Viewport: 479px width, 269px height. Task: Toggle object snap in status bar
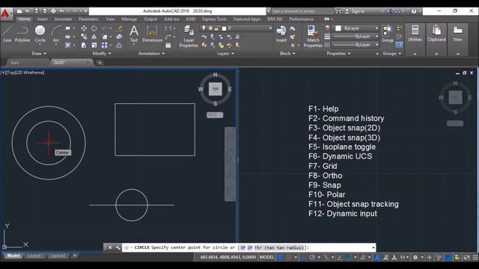pyautogui.click(x=348, y=257)
